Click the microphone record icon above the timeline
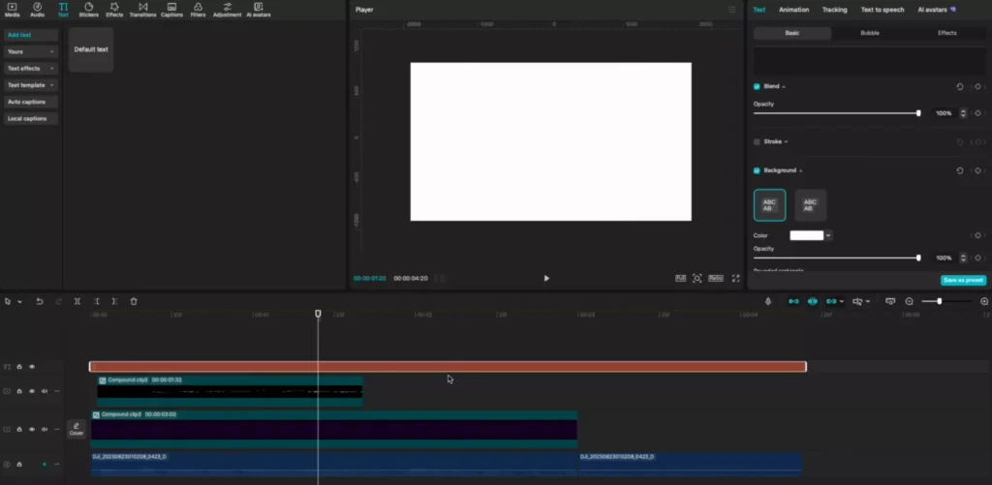This screenshot has width=992, height=485. 768,301
